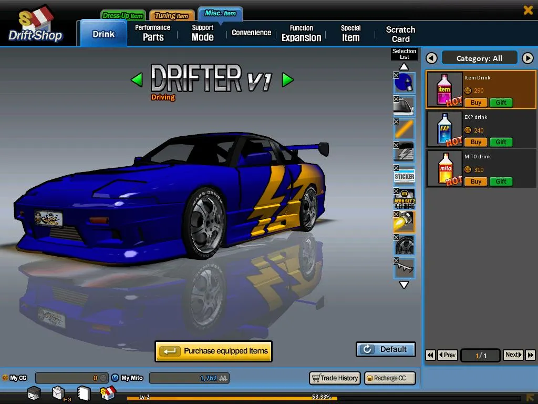Select the Convenience category
538x404 pixels.
(251, 33)
